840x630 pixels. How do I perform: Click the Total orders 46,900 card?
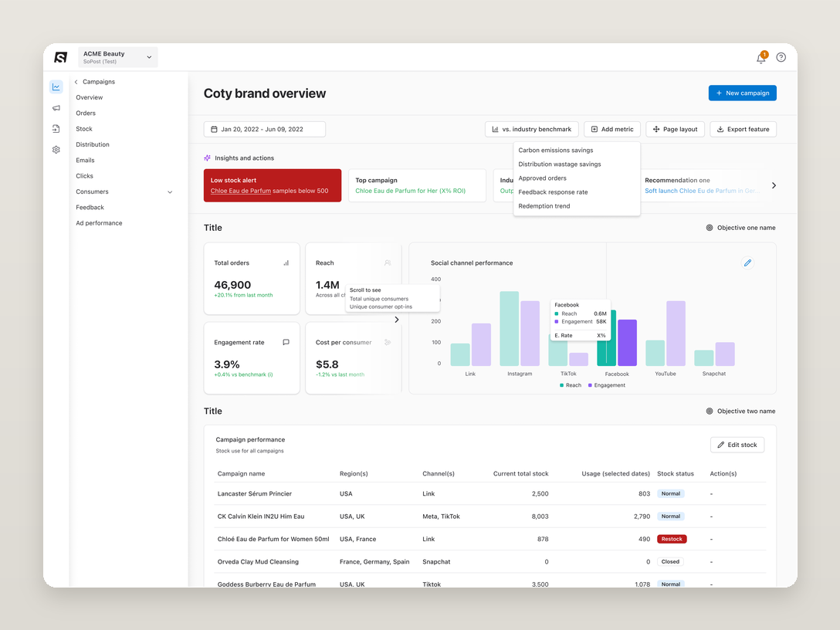pos(252,279)
